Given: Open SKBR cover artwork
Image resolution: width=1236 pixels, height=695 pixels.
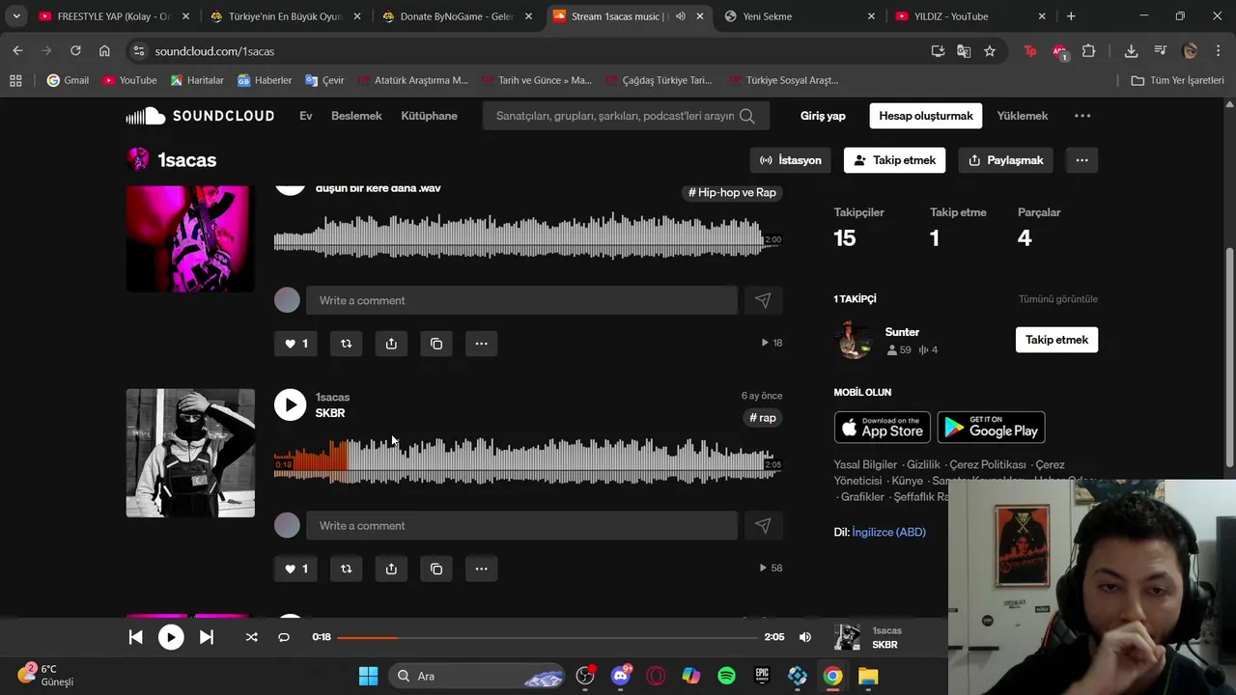Looking at the screenshot, I should click(190, 453).
